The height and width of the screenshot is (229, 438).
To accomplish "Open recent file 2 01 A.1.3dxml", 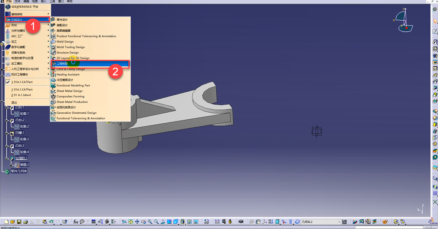I will [21, 95].
